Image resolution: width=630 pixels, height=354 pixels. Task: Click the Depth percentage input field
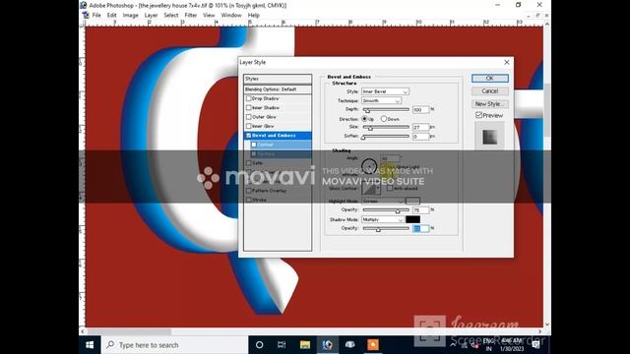pyautogui.click(x=420, y=109)
